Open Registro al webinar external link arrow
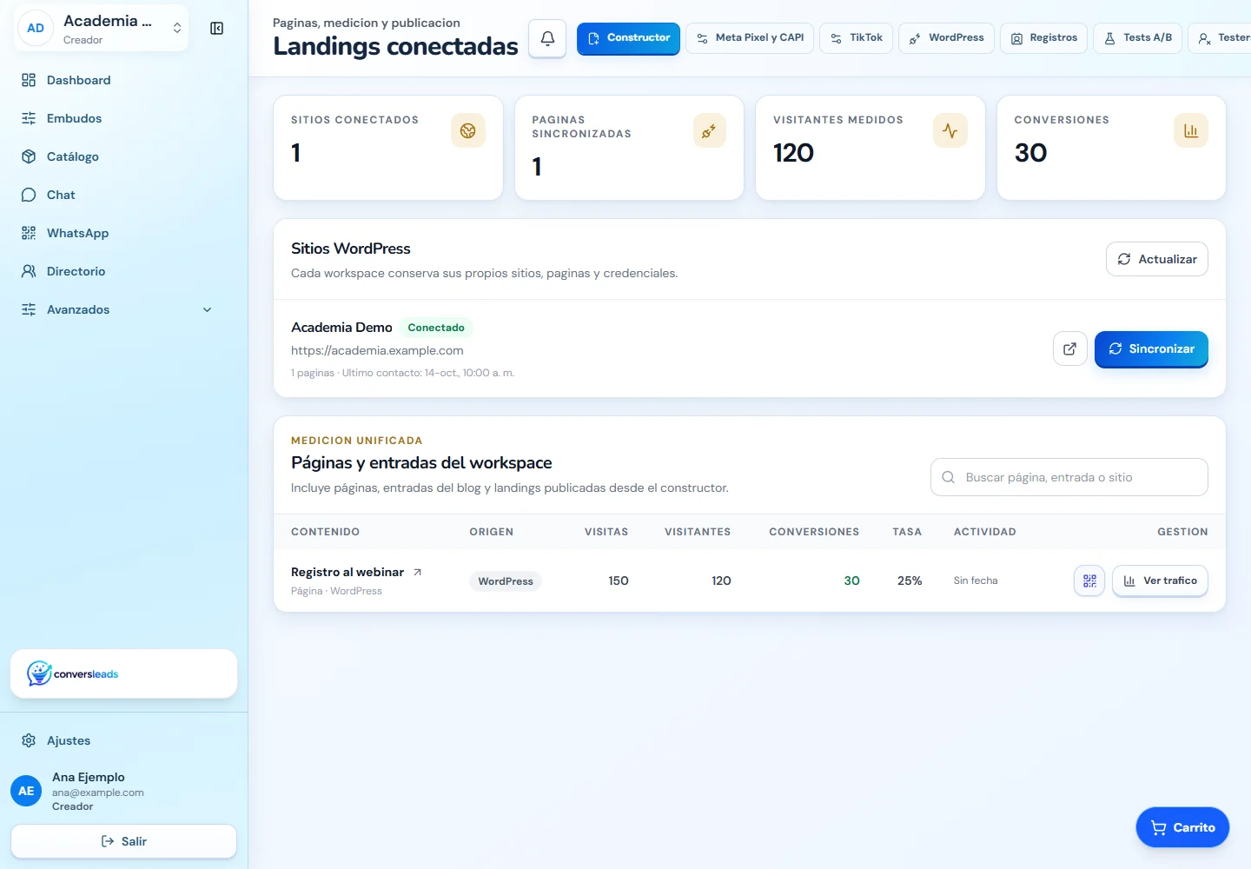The height and width of the screenshot is (869, 1251). (x=418, y=572)
